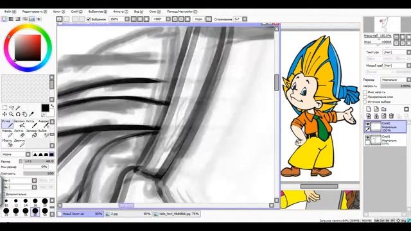Switch to the 2.jpg document tab
Image resolution: width=411 pixels, height=231 pixels.
128,214
